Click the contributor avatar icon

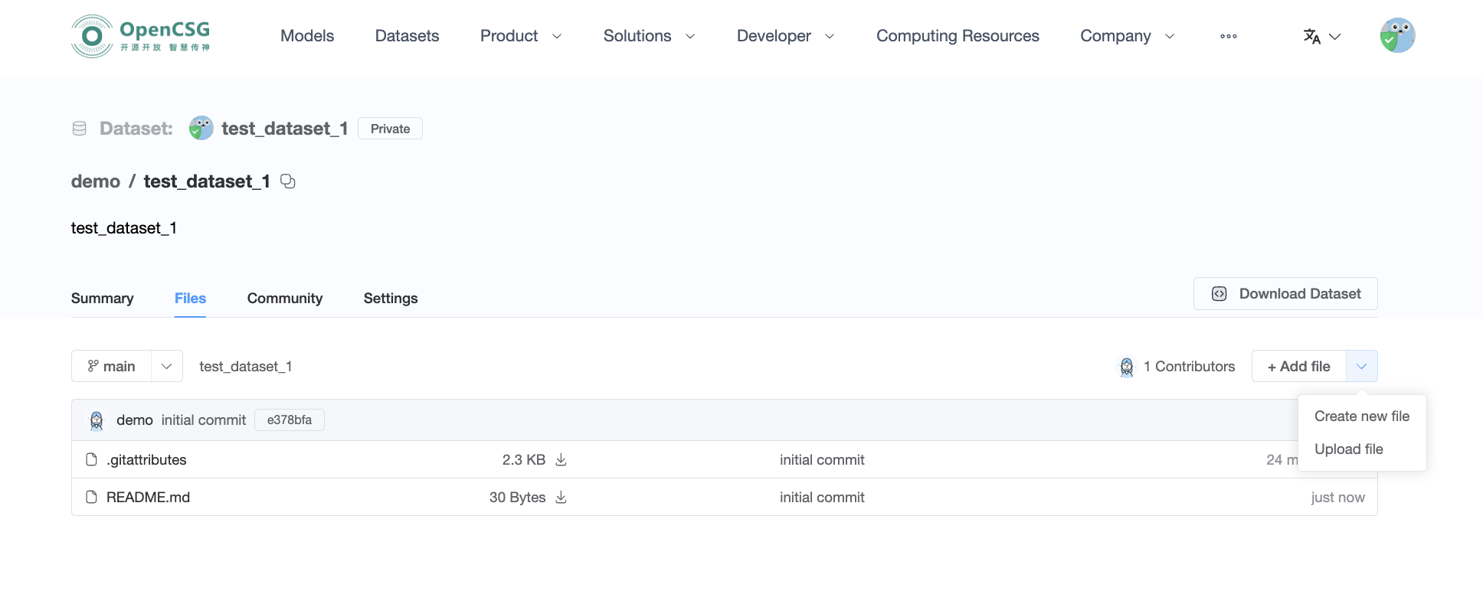(x=1126, y=367)
